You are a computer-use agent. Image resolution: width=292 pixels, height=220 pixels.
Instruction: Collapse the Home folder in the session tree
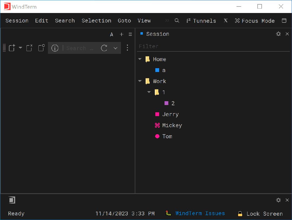click(140, 59)
